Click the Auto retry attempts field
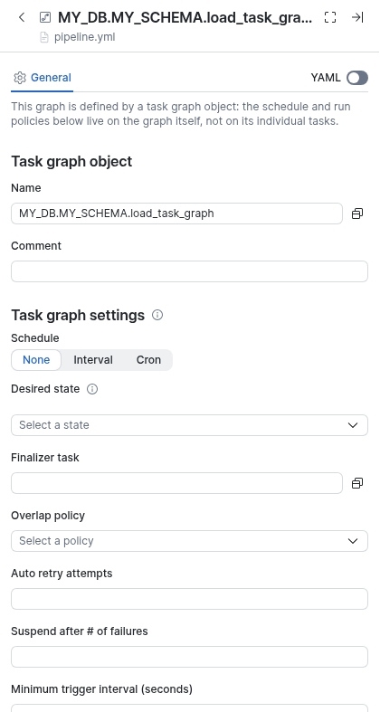The height and width of the screenshot is (712, 380). [x=189, y=599]
